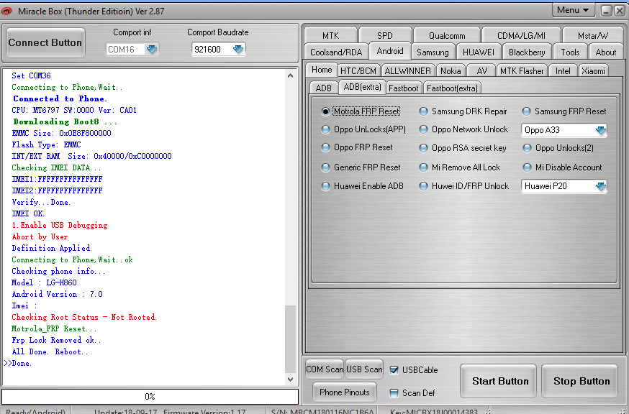The width and height of the screenshot is (629, 414).
Task: Toggle the USBCable checkbox
Action: point(394,370)
